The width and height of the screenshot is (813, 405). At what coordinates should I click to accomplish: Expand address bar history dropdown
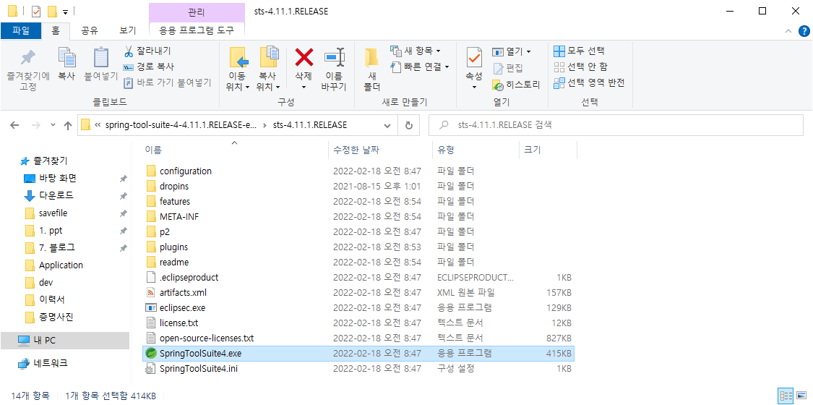click(387, 126)
